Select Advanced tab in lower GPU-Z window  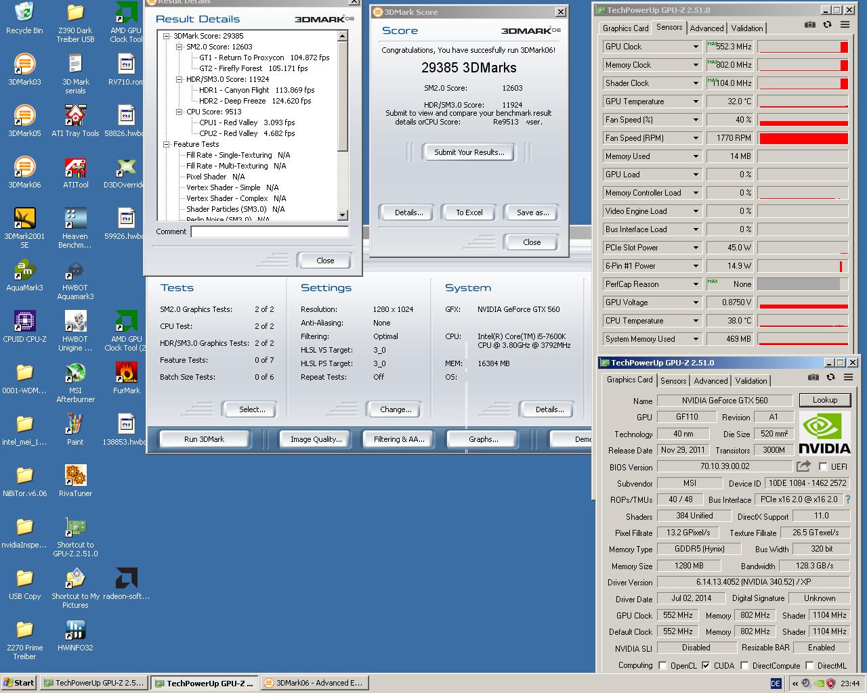click(x=711, y=381)
